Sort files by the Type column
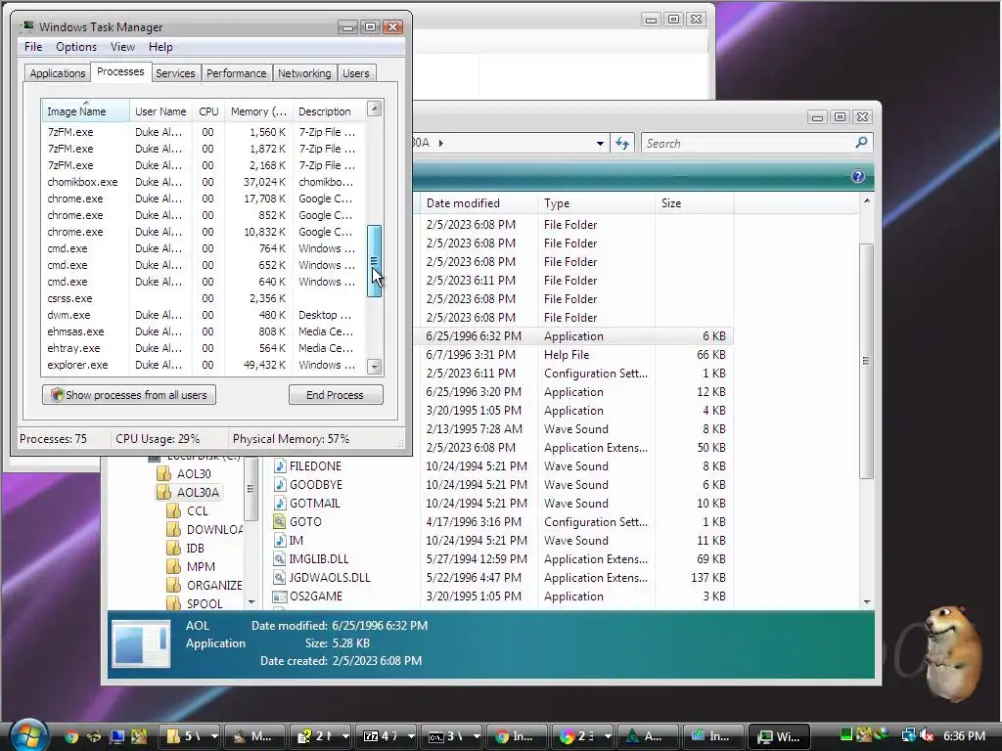1002x751 pixels. click(596, 203)
